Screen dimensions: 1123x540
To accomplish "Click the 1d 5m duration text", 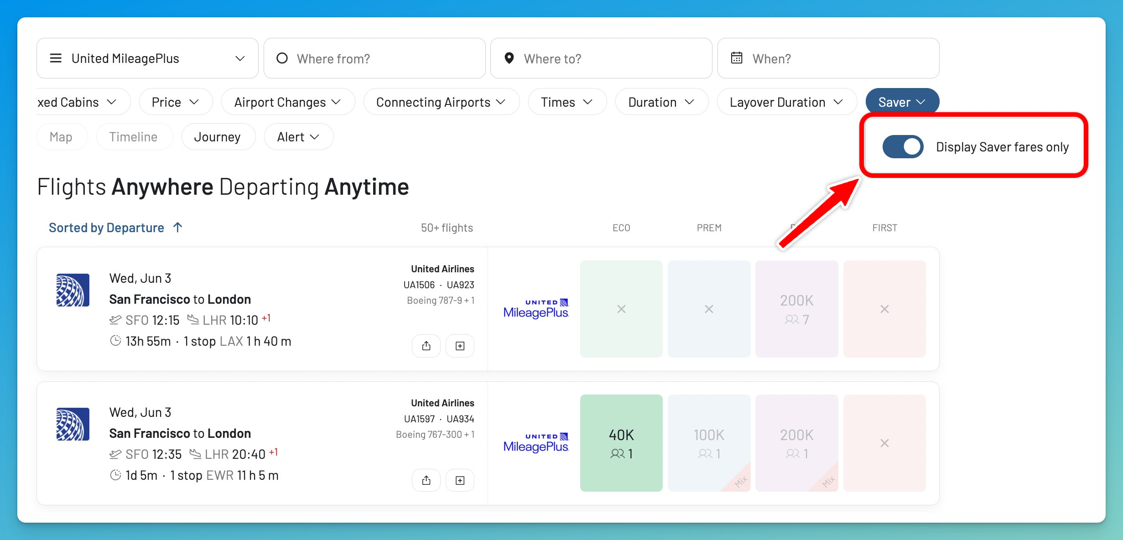I will tap(141, 476).
